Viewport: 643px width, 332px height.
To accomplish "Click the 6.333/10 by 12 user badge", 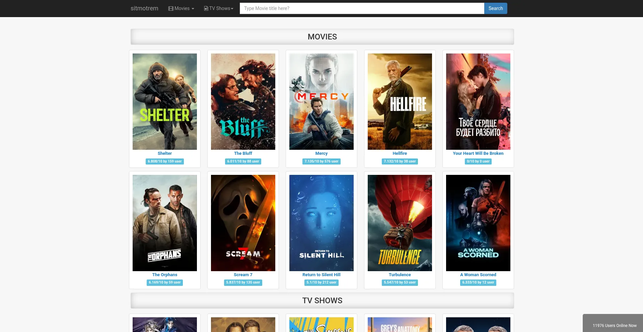I will [x=478, y=283].
